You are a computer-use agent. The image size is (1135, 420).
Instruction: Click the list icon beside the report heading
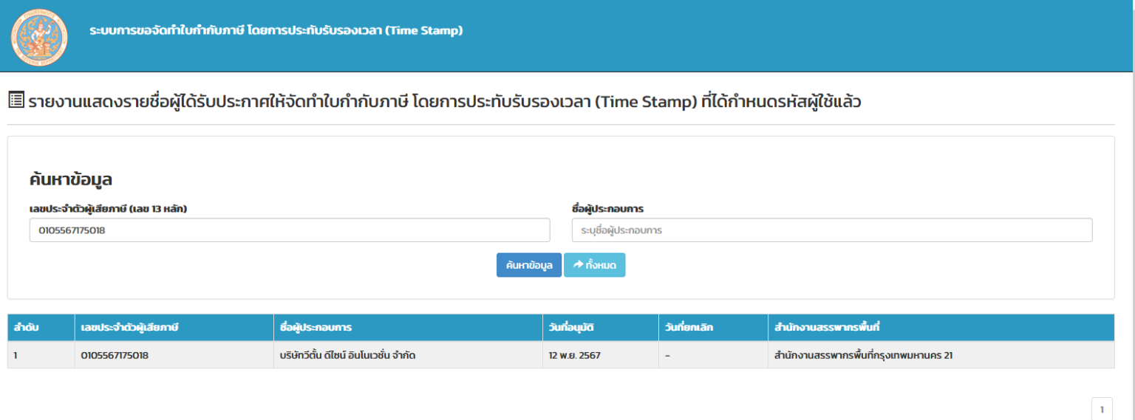16,100
